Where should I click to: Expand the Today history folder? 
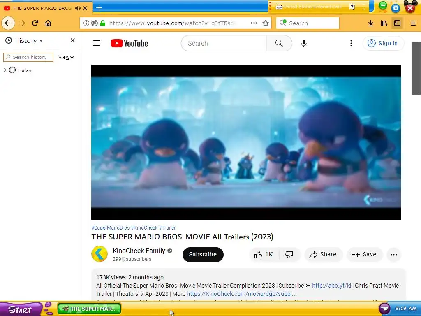click(5, 70)
